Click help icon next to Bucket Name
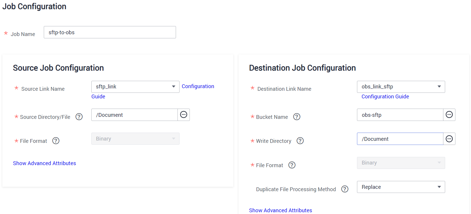Viewport: 471px width, 214px height. point(297,117)
